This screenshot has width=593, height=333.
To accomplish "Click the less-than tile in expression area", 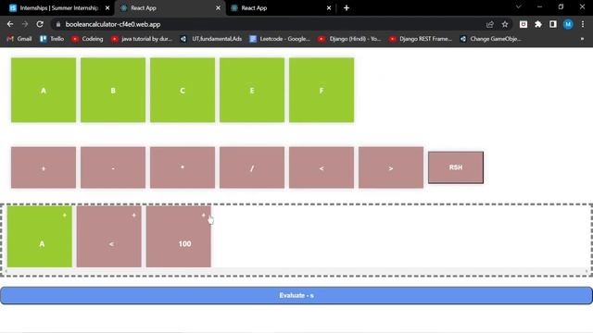I will (x=109, y=237).
